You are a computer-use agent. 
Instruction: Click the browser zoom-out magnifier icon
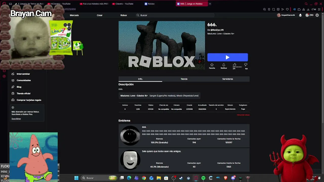(x=265, y=9)
